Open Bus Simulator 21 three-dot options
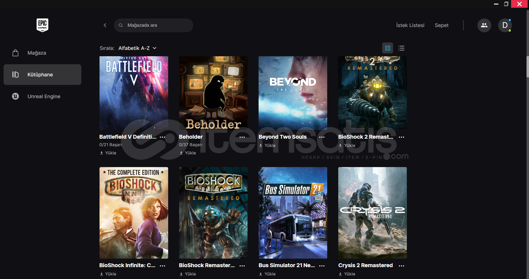This screenshot has height=279, width=529. [x=322, y=266]
